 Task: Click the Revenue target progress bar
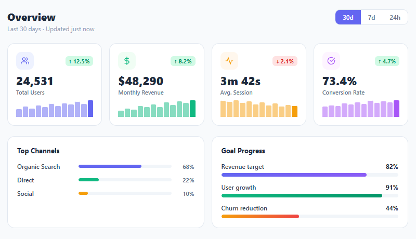[x=310, y=175]
